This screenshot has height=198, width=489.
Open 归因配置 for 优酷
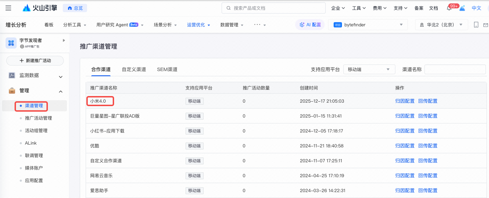point(405,146)
